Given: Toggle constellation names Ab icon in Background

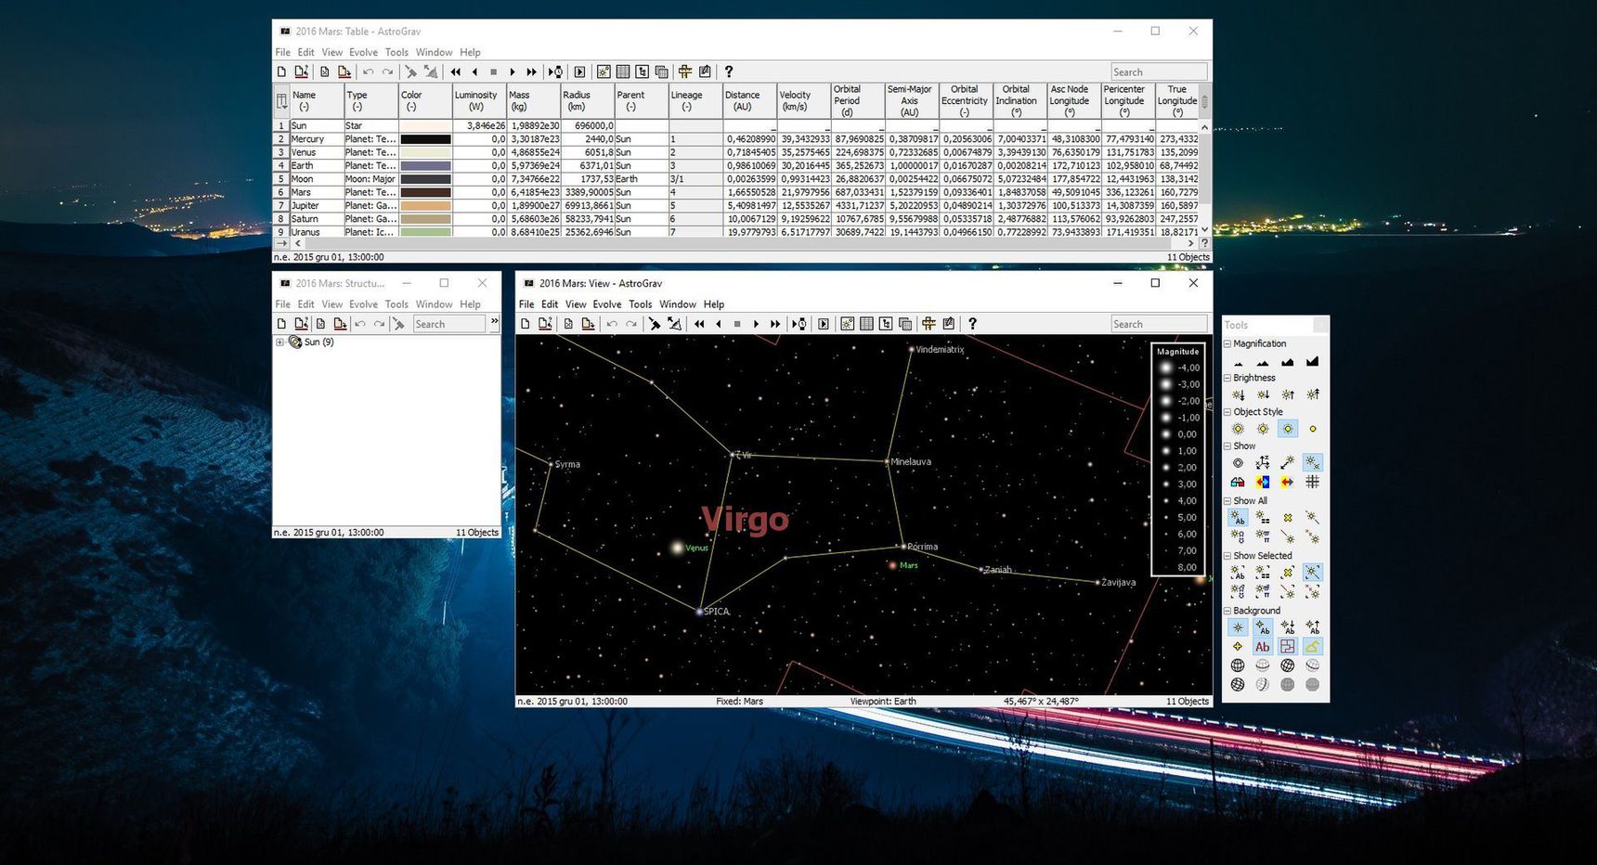Looking at the screenshot, I should 1263,647.
